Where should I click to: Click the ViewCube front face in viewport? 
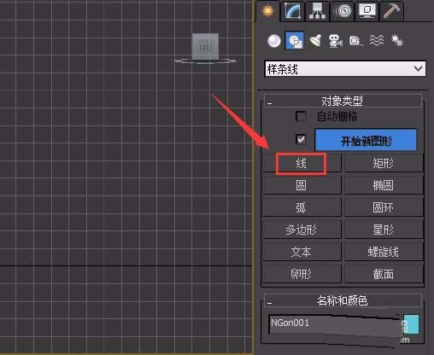tap(205, 47)
